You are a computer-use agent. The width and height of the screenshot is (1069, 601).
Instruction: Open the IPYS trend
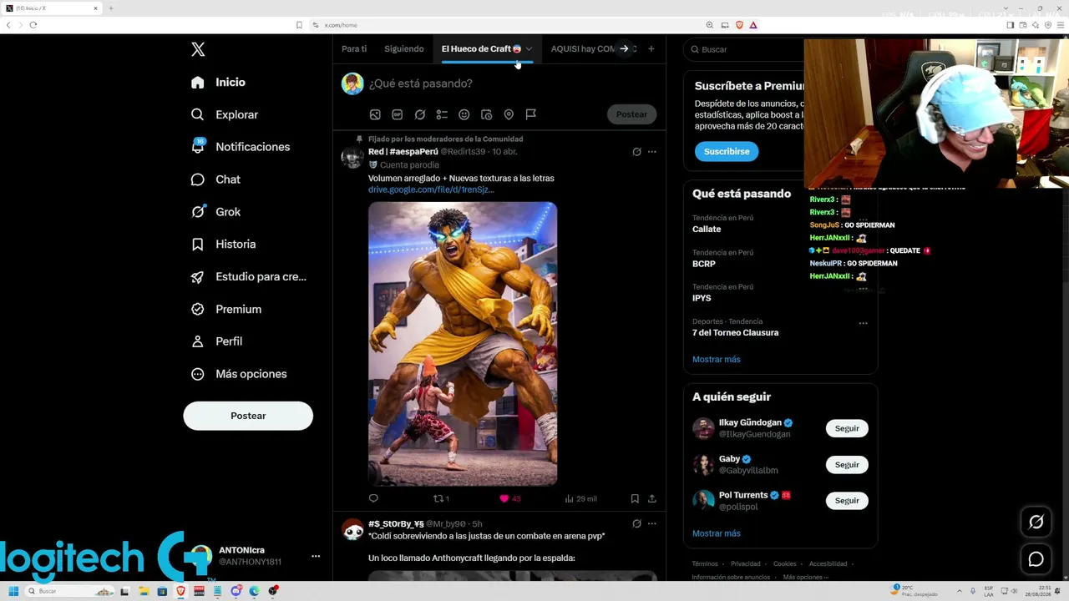click(702, 298)
